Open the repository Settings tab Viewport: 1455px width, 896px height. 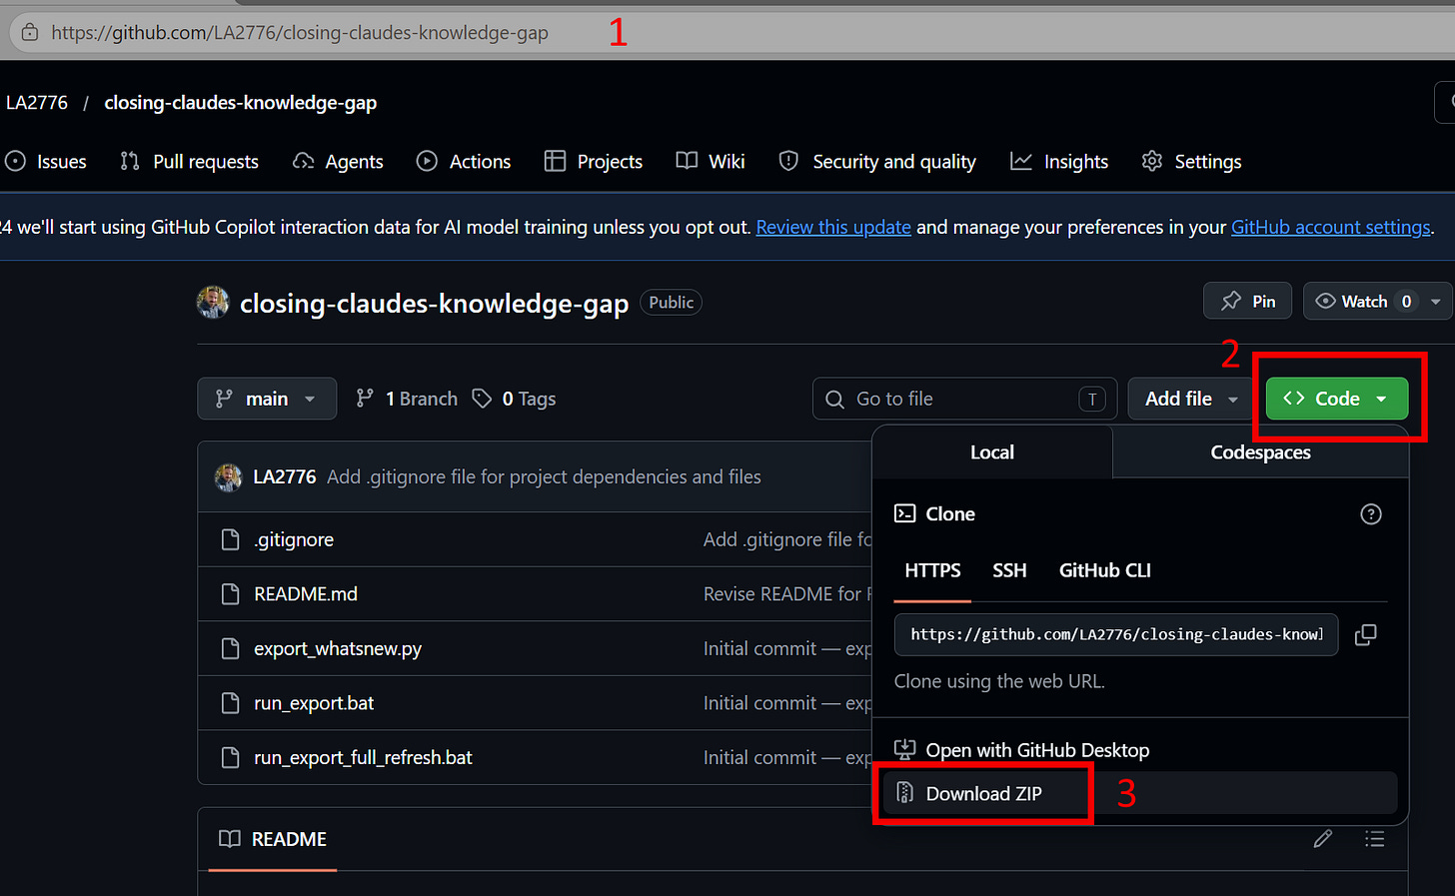click(1191, 162)
